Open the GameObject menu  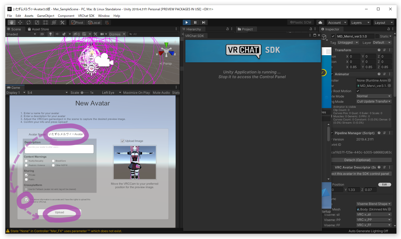[x=45, y=16]
